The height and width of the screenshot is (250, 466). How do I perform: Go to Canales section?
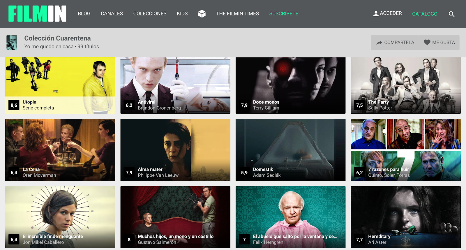[112, 14]
